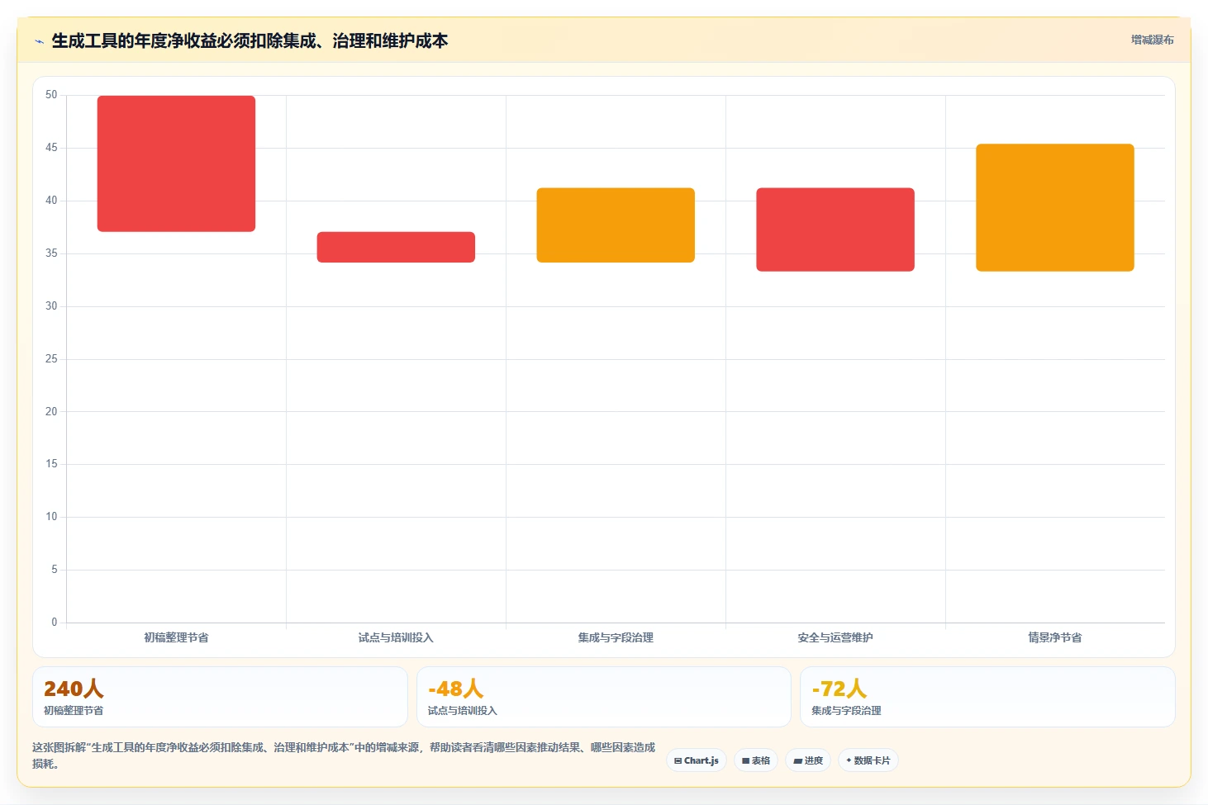Image resolution: width=1208 pixels, height=805 pixels.
Task: Click the 表格 tag chip
Action: pos(756,760)
